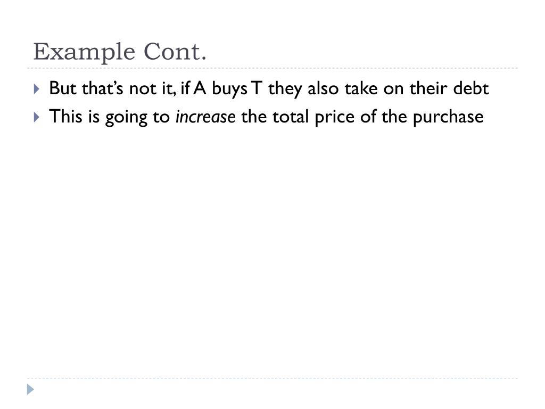Click the word "also" in first bullet
The height and width of the screenshot is (409, 545).
tap(323, 88)
